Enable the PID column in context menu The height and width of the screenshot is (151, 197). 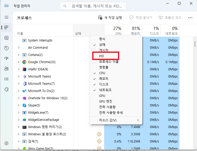click(116, 56)
